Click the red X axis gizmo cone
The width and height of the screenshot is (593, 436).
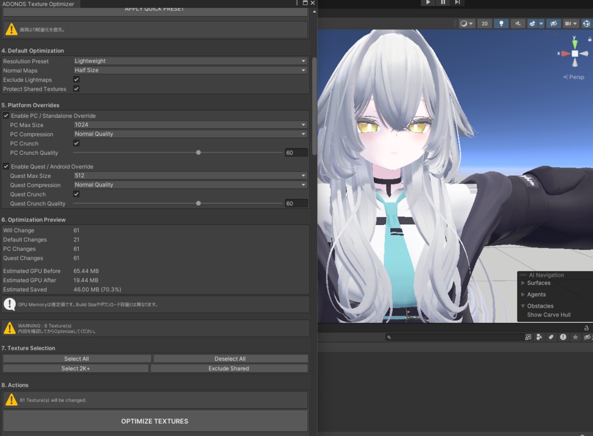(566, 54)
